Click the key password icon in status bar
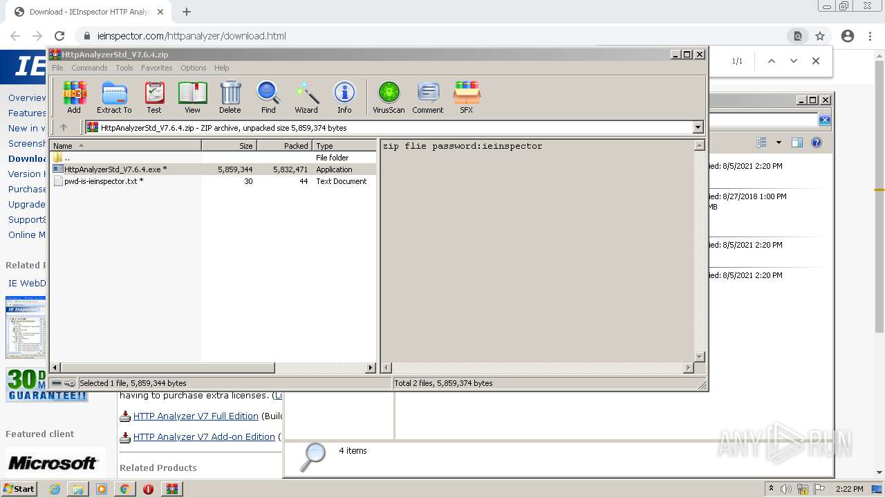The height and width of the screenshot is (498, 885). 70,383
